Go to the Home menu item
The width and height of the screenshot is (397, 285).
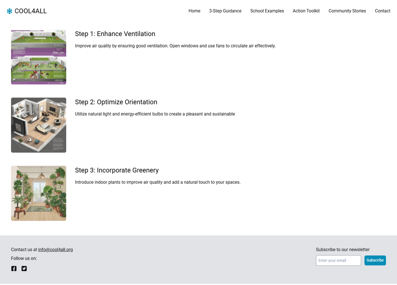coord(194,11)
